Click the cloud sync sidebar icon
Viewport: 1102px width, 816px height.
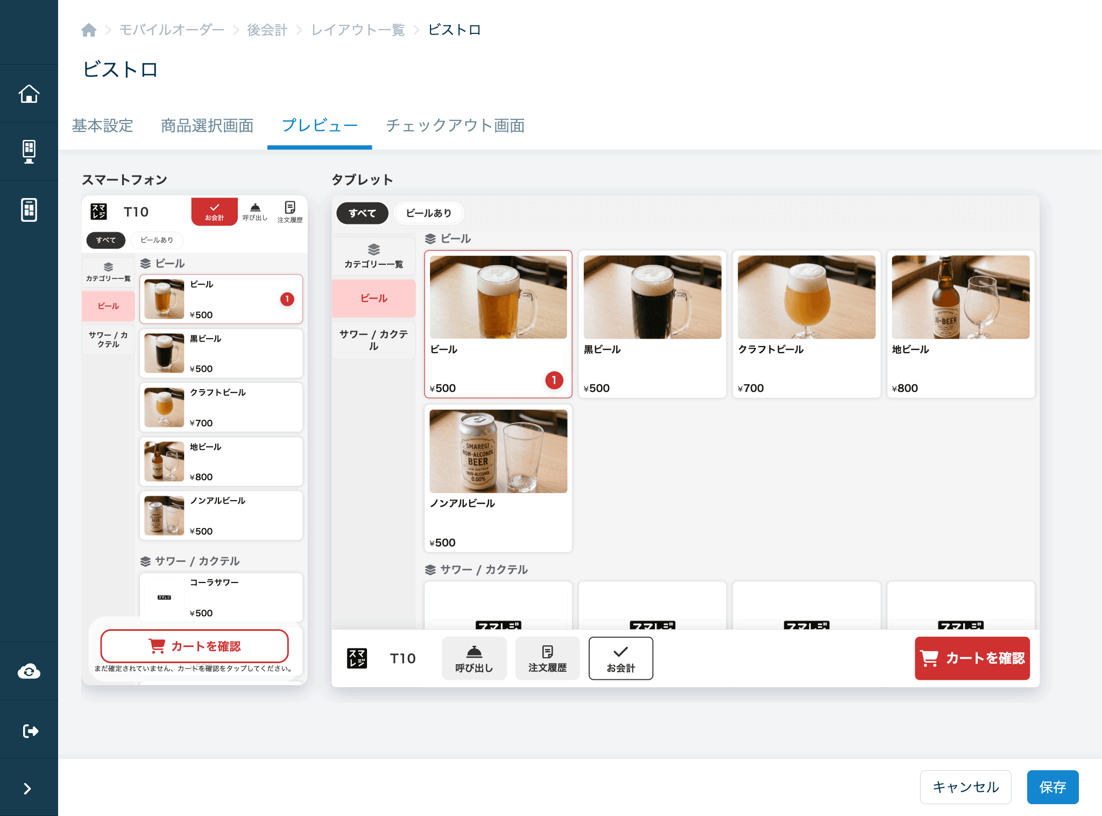pyautogui.click(x=29, y=671)
